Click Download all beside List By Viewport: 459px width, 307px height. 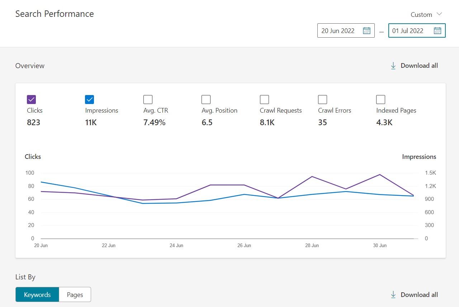click(x=419, y=295)
